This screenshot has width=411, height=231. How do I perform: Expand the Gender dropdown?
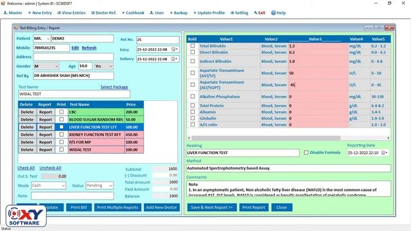57,66
